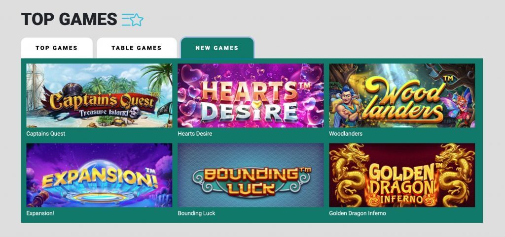Launch the Expansion! game thumbnail
The image size is (505, 237).
pyautogui.click(x=99, y=175)
